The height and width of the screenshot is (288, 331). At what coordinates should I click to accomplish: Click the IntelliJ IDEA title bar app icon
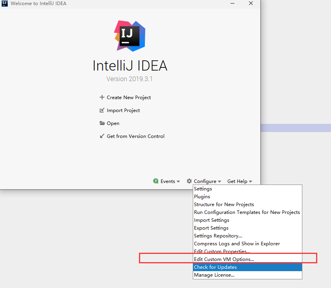click(x=5, y=4)
